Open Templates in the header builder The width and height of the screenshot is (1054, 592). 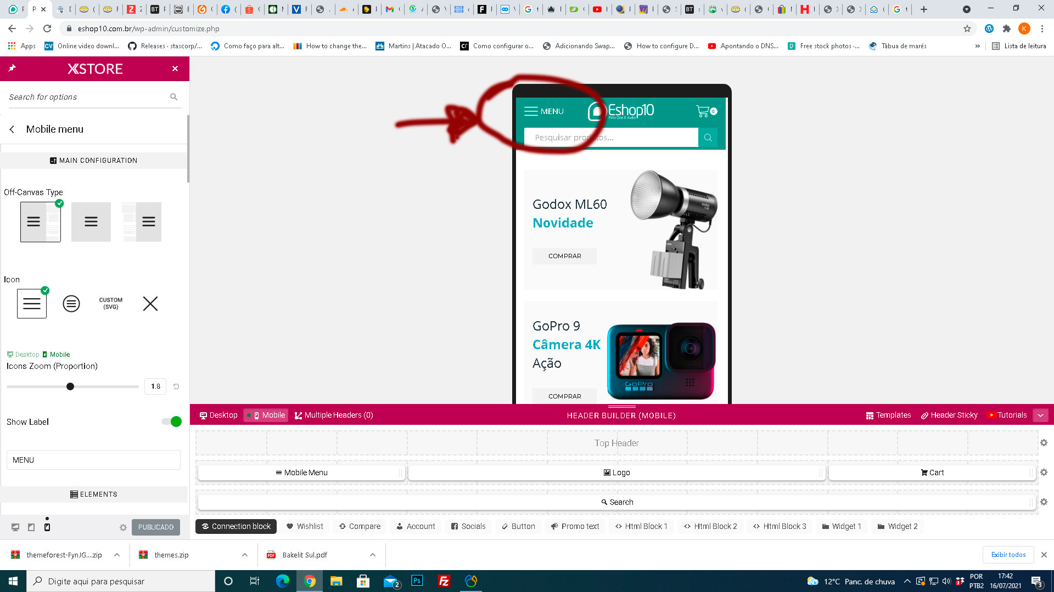coord(889,415)
